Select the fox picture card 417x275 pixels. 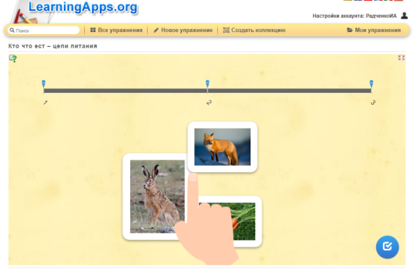[222, 147]
